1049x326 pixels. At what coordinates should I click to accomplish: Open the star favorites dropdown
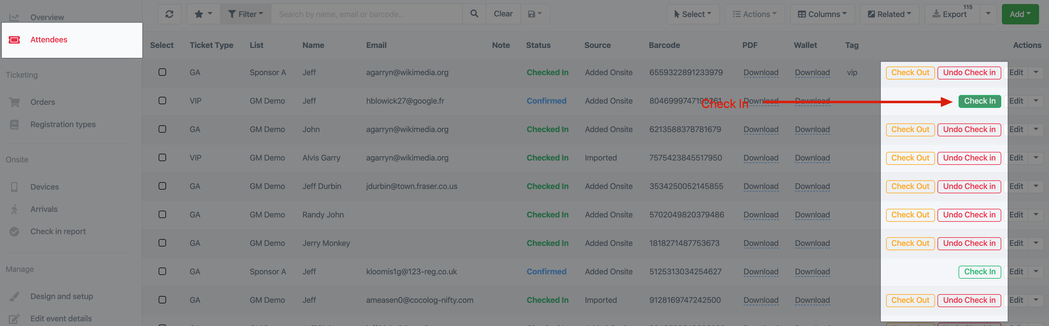click(x=203, y=14)
